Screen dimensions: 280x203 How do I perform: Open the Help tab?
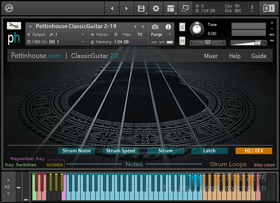(x=235, y=56)
